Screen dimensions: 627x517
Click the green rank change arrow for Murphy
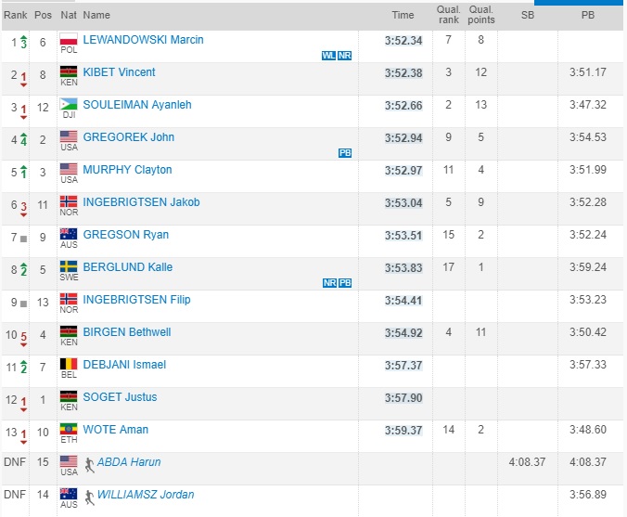click(x=23, y=172)
